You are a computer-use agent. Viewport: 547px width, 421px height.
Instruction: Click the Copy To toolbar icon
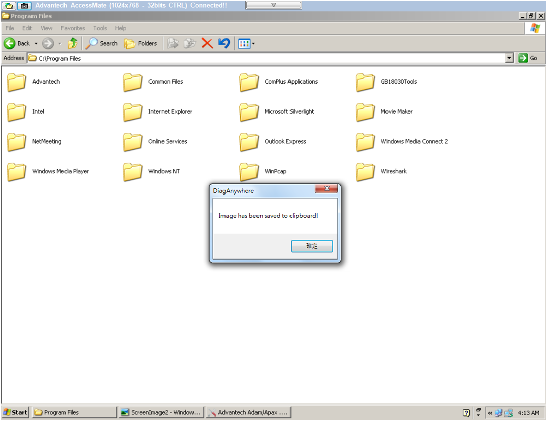[x=190, y=43]
